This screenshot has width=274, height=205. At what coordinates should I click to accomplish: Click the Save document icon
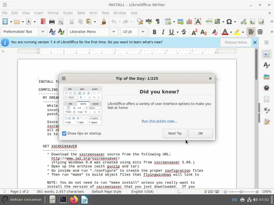28,22
